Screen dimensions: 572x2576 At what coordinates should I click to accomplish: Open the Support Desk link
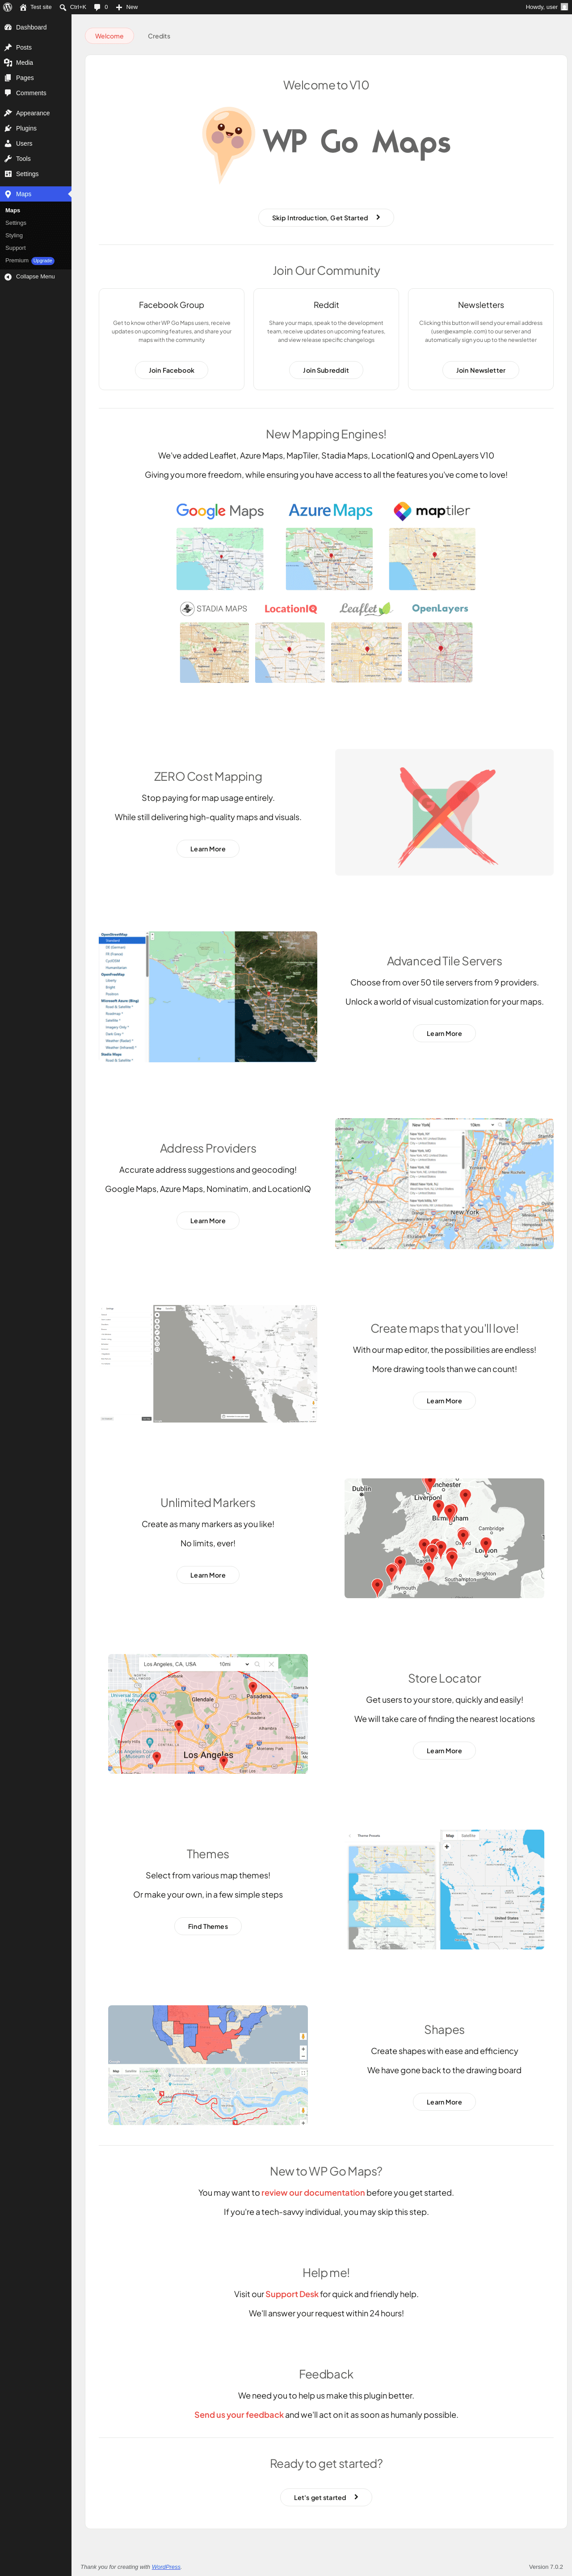(x=292, y=2294)
